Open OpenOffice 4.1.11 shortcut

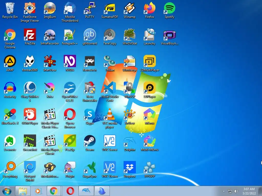point(70,88)
